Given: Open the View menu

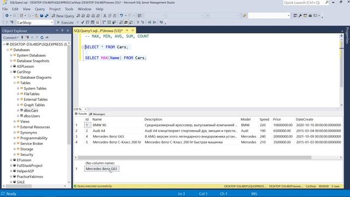Looking at the screenshot, I should [27, 9].
